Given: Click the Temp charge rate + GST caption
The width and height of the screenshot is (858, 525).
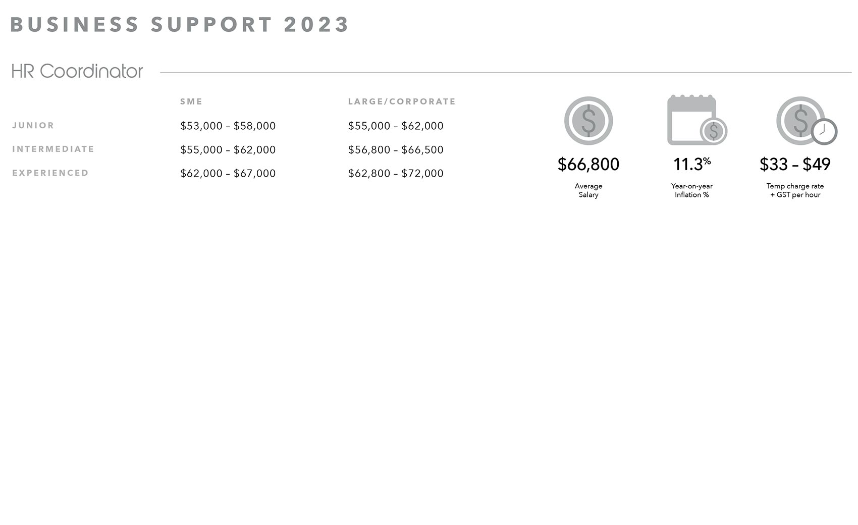Looking at the screenshot, I should tap(795, 190).
